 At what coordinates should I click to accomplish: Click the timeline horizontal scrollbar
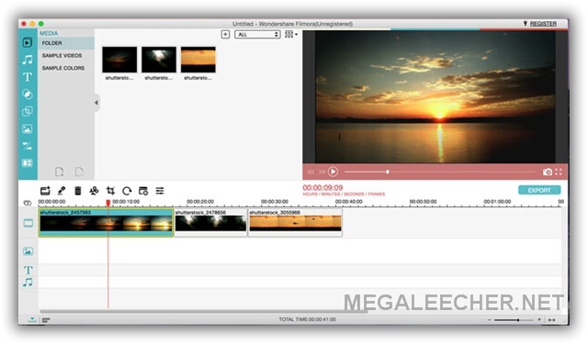click(x=204, y=311)
